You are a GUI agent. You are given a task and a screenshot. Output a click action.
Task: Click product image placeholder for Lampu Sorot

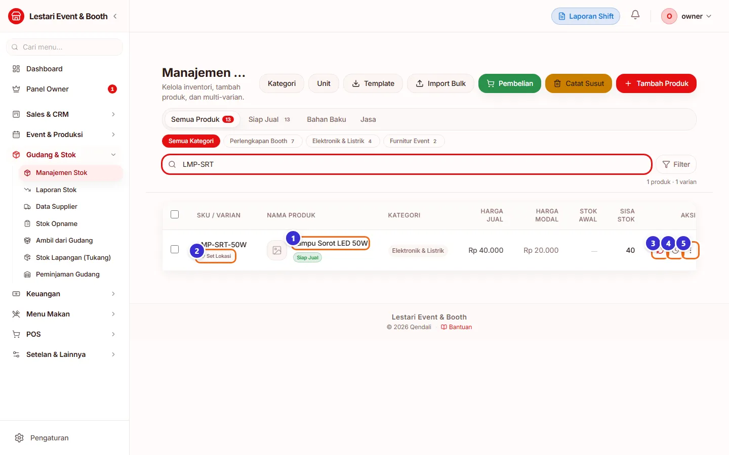pyautogui.click(x=277, y=250)
